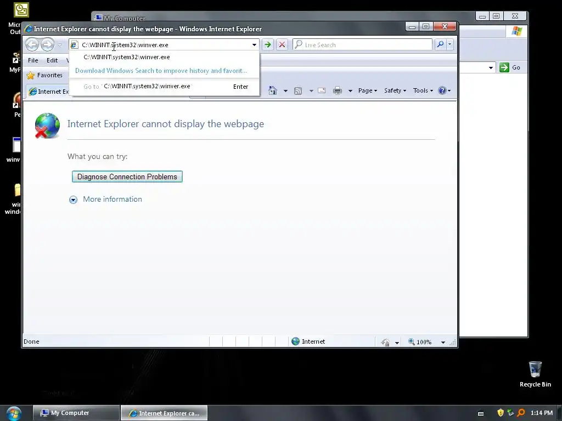Select the Internet Explorer error tab

[x=48, y=92]
